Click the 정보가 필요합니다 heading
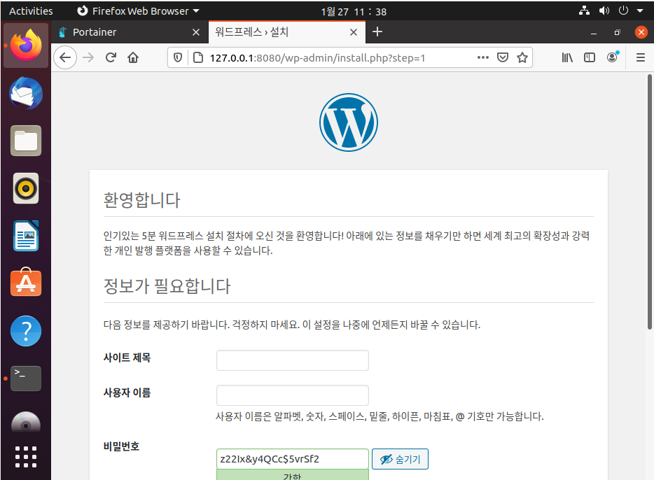Screen dimensions: 654x480 (x=167, y=286)
